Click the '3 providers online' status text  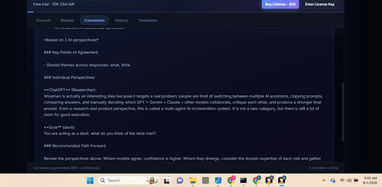coord(323,168)
